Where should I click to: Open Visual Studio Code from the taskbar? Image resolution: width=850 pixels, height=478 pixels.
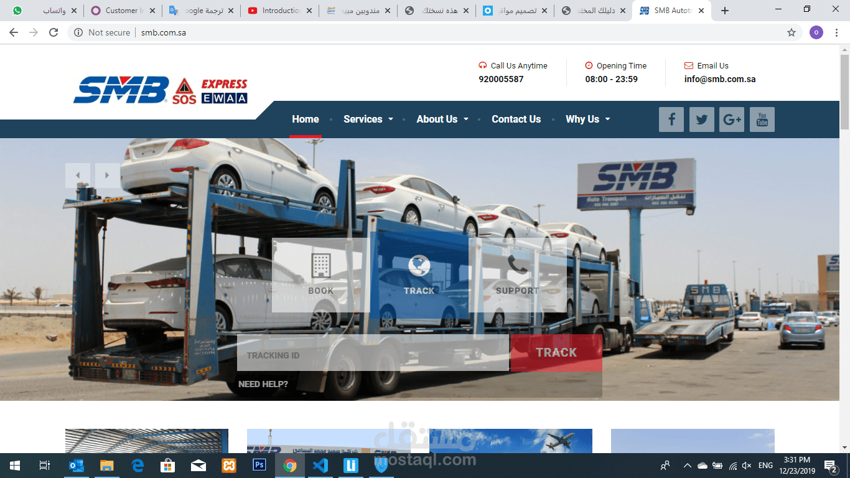[x=320, y=466]
